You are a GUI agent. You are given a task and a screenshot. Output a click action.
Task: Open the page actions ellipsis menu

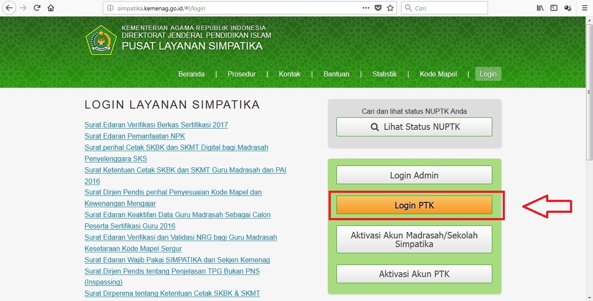366,7
